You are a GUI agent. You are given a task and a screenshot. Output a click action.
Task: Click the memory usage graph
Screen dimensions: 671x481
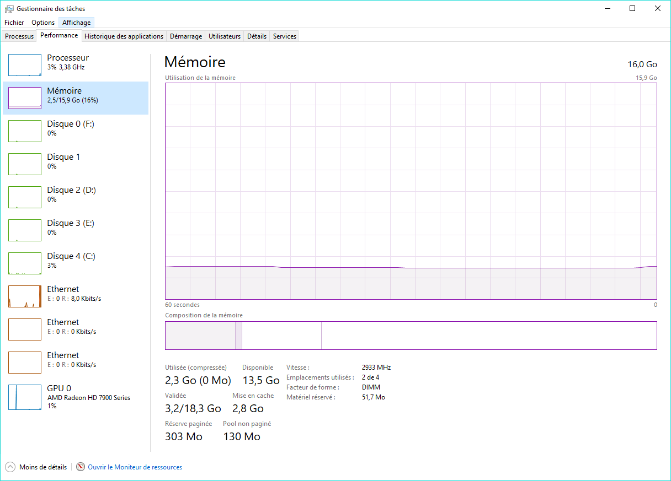pos(411,191)
